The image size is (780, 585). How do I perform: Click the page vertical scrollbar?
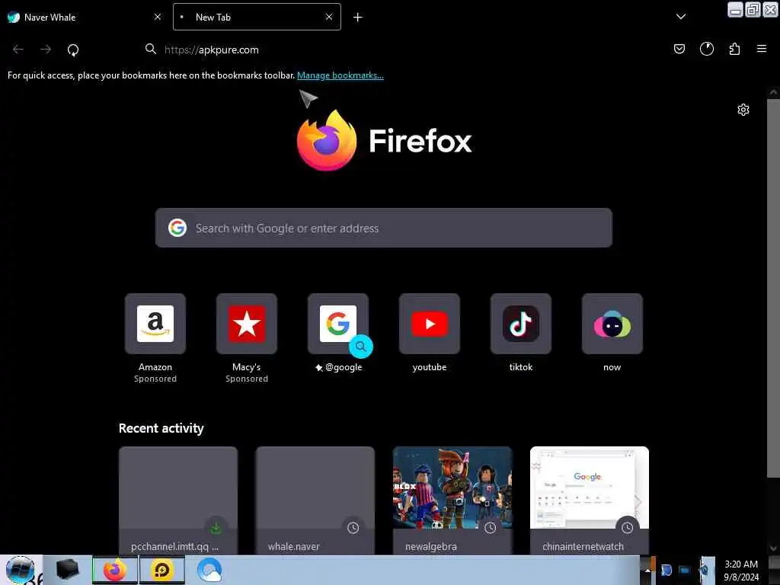[x=773, y=289]
